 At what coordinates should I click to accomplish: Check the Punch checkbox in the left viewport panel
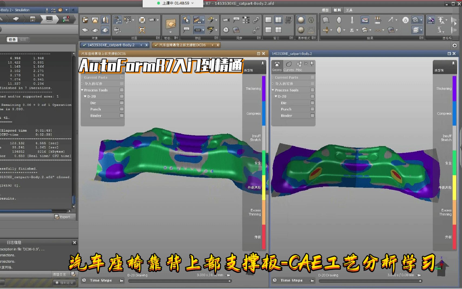pyautogui.click(x=122, y=109)
